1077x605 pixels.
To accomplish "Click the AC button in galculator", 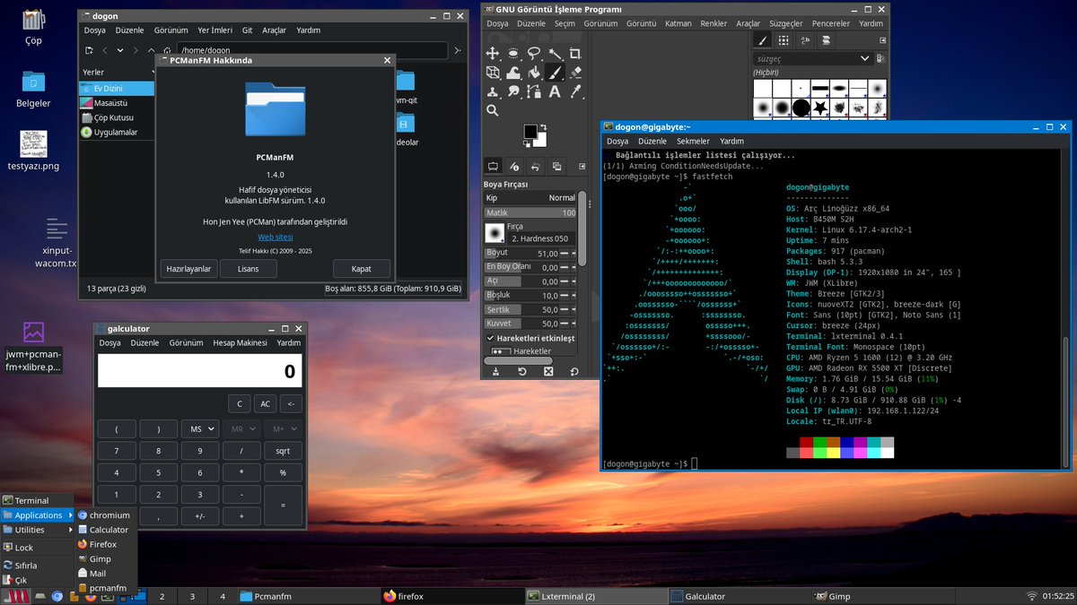I will pos(266,403).
